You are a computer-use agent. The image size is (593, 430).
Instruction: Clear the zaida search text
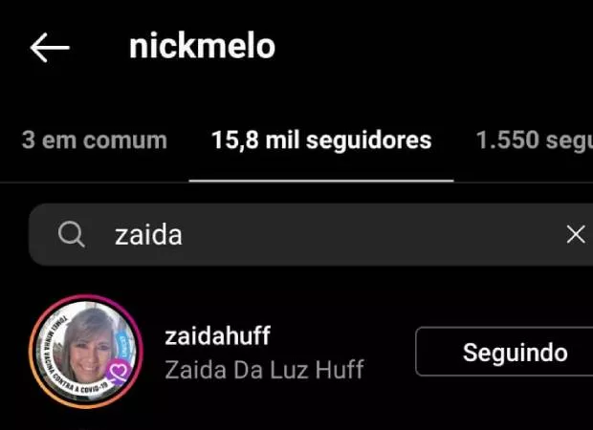(576, 234)
